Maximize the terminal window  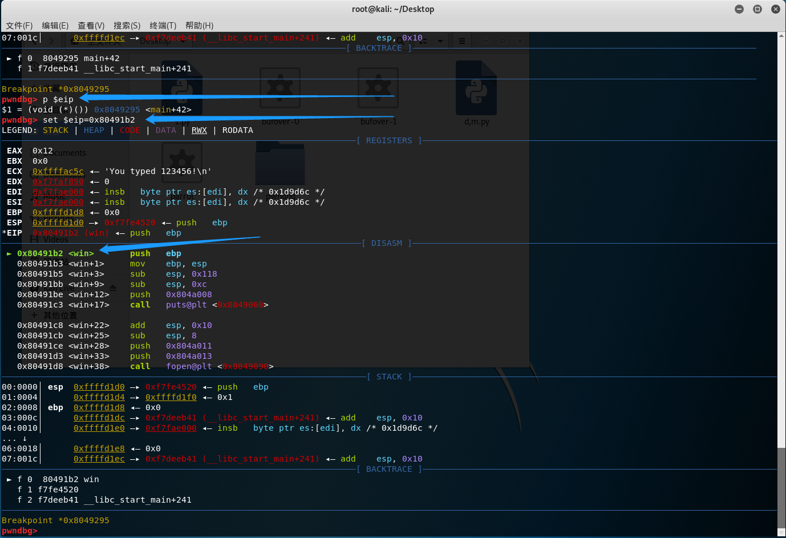tap(757, 9)
